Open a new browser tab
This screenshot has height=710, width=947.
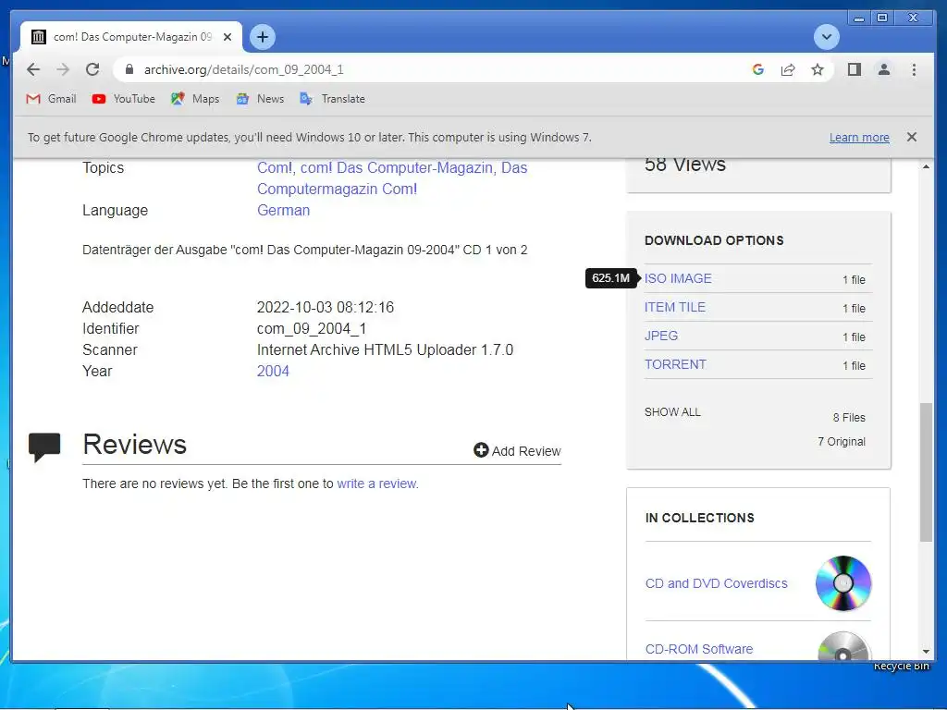pos(263,37)
